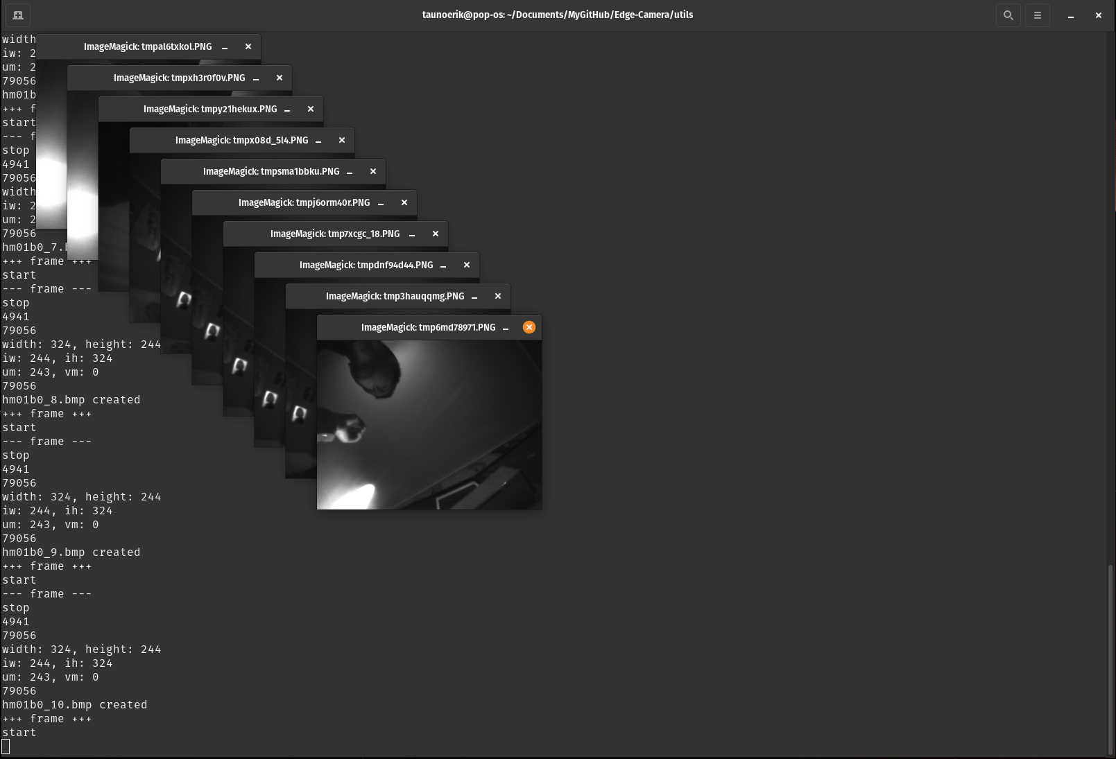Click the terminal search magnifier icon

(x=1008, y=15)
